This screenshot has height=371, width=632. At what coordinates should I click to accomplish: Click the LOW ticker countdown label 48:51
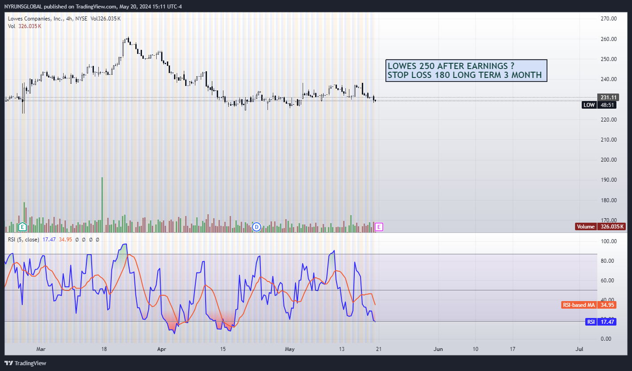[x=600, y=105]
